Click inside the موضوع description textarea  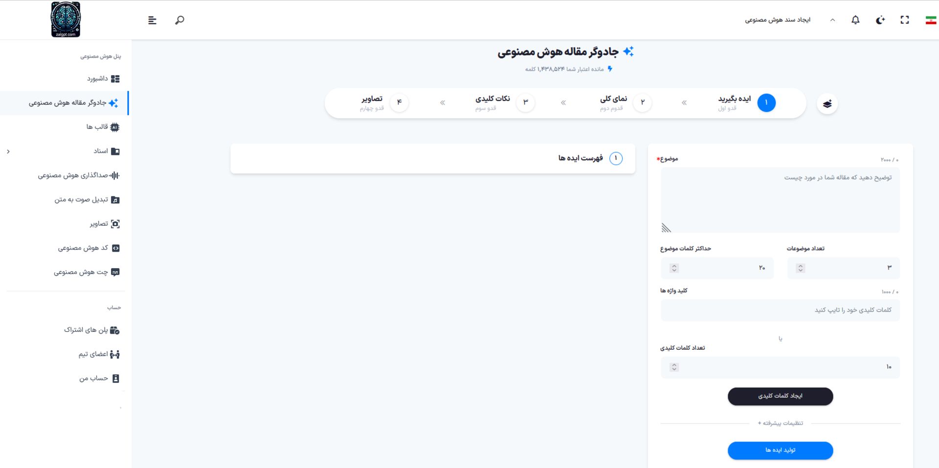(x=780, y=200)
